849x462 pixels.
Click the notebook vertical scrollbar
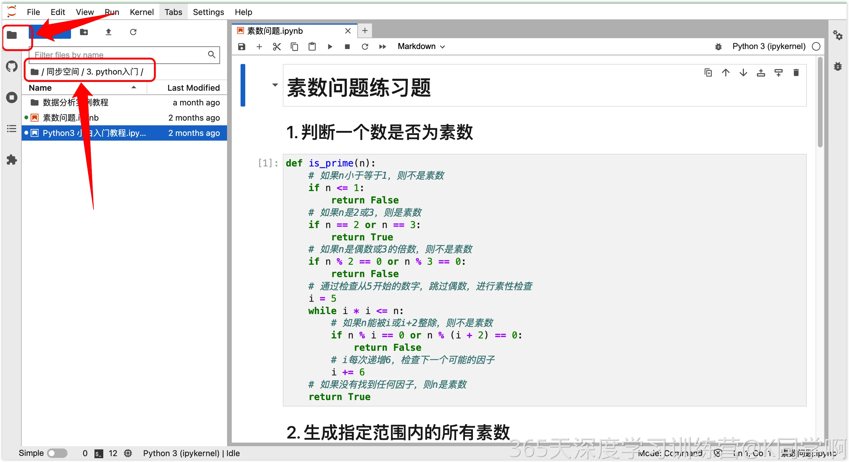820,102
